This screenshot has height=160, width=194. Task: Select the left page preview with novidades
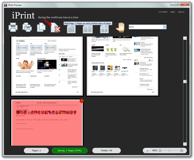coord(47,66)
